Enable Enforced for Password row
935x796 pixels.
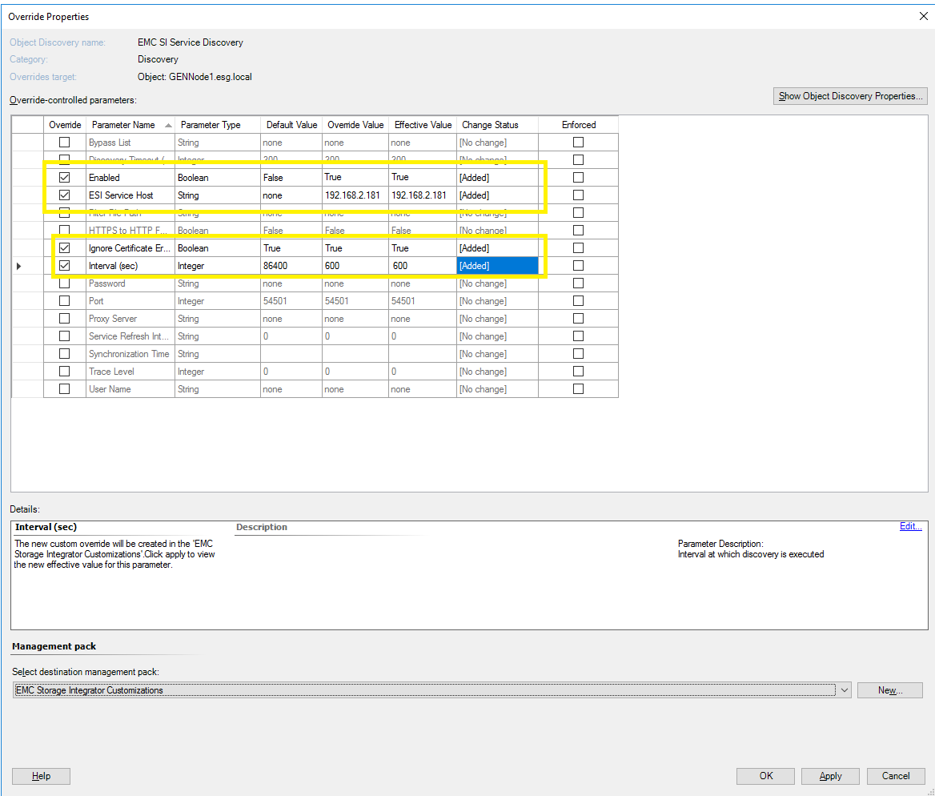coord(579,283)
